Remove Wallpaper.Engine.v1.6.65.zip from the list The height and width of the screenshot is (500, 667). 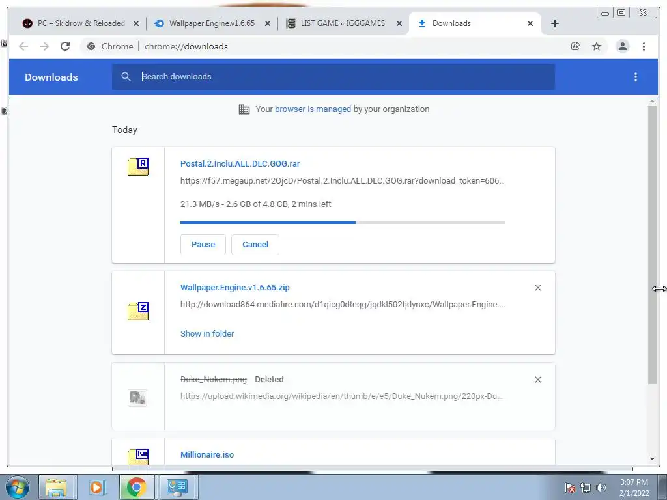pyautogui.click(x=537, y=288)
